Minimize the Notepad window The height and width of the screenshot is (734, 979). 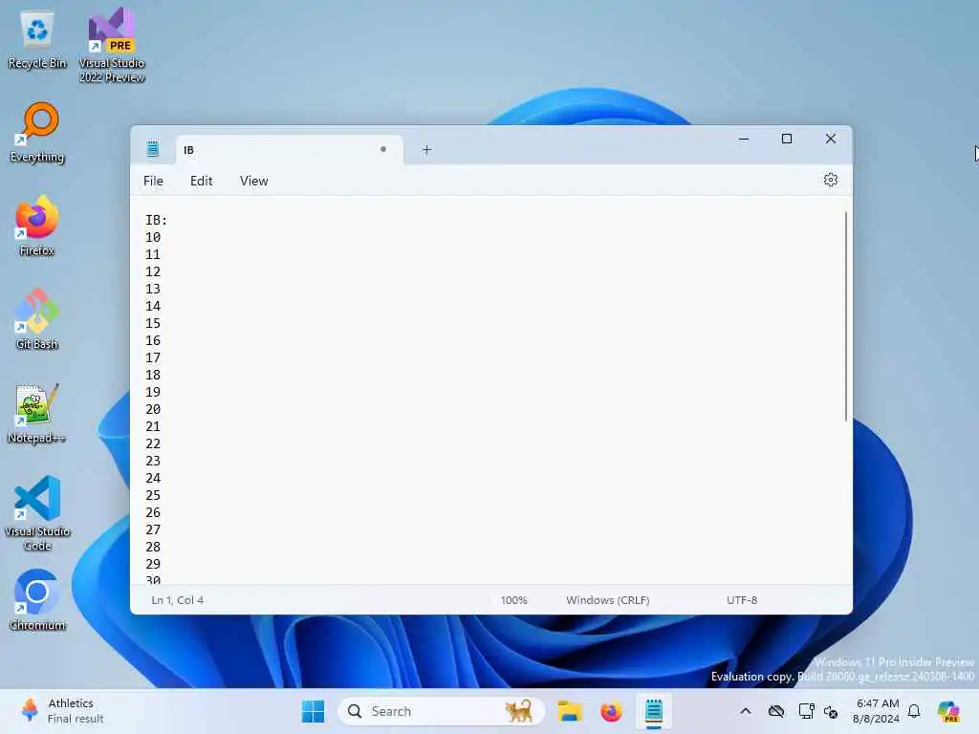pyautogui.click(x=743, y=139)
